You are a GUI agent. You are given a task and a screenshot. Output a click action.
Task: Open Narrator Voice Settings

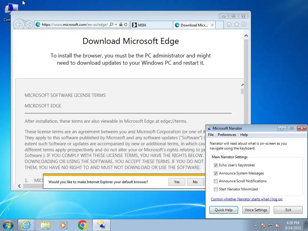tap(256, 210)
